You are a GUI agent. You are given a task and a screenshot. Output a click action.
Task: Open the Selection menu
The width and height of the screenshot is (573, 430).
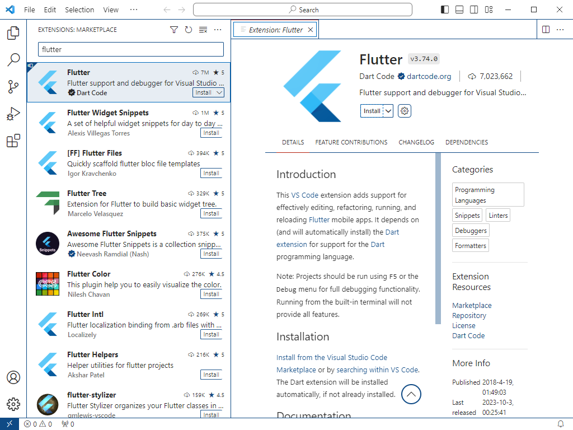79,10
